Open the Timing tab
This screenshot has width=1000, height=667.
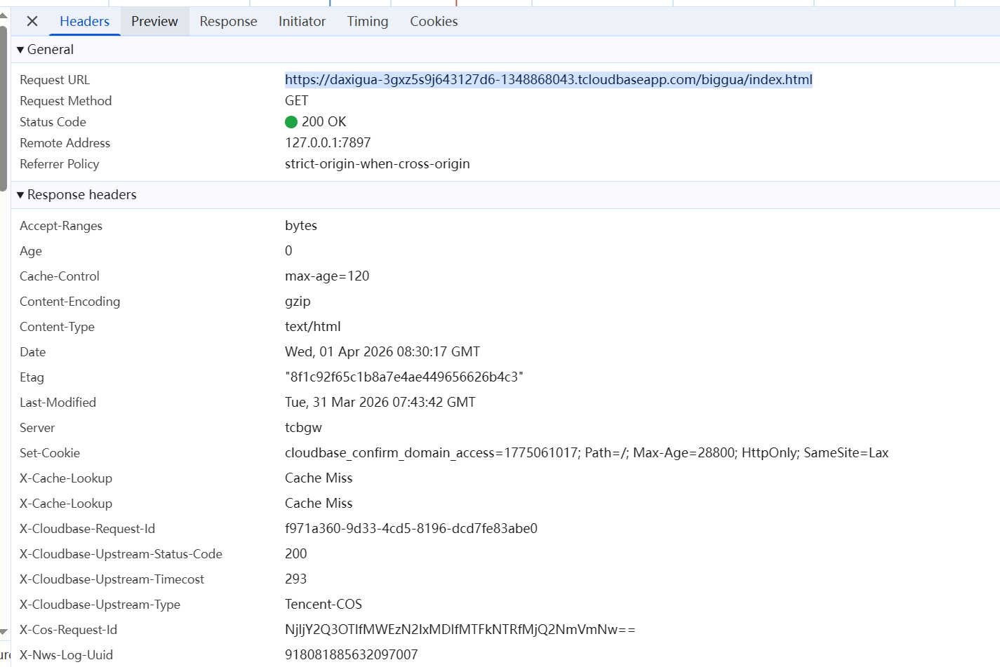[x=367, y=22]
